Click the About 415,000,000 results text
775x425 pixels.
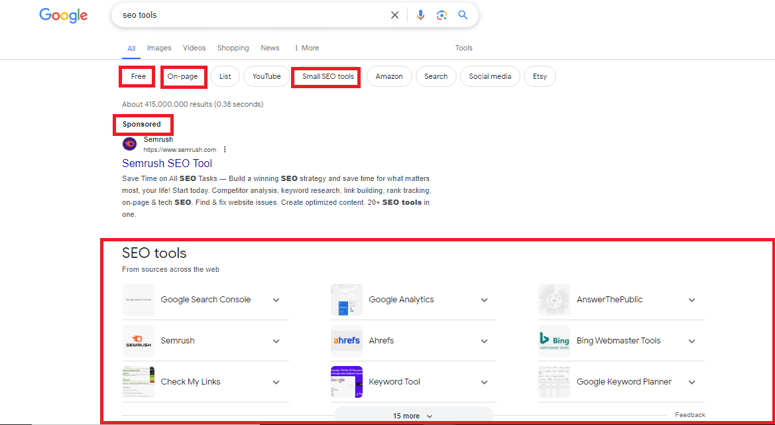(193, 104)
